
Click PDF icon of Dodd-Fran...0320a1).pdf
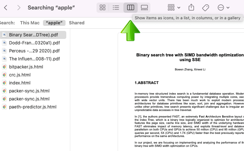point(4,43)
